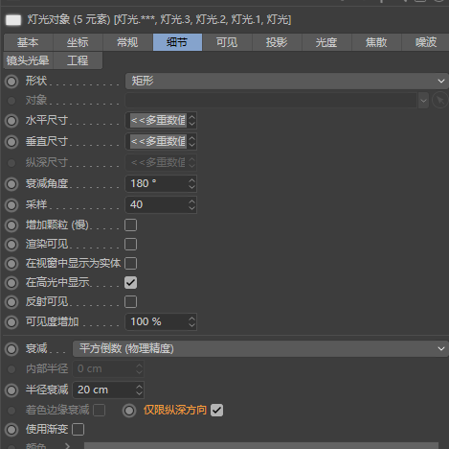Viewport: 449px width, 449px height.
Task: Enable 渲染可见 checkbox
Action: [130, 245]
